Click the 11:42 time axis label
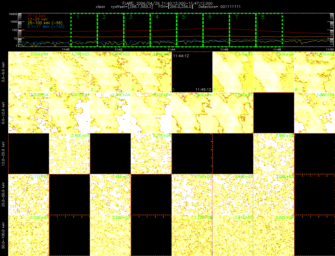Viewport: 335px width, 256px height. point(118,49)
